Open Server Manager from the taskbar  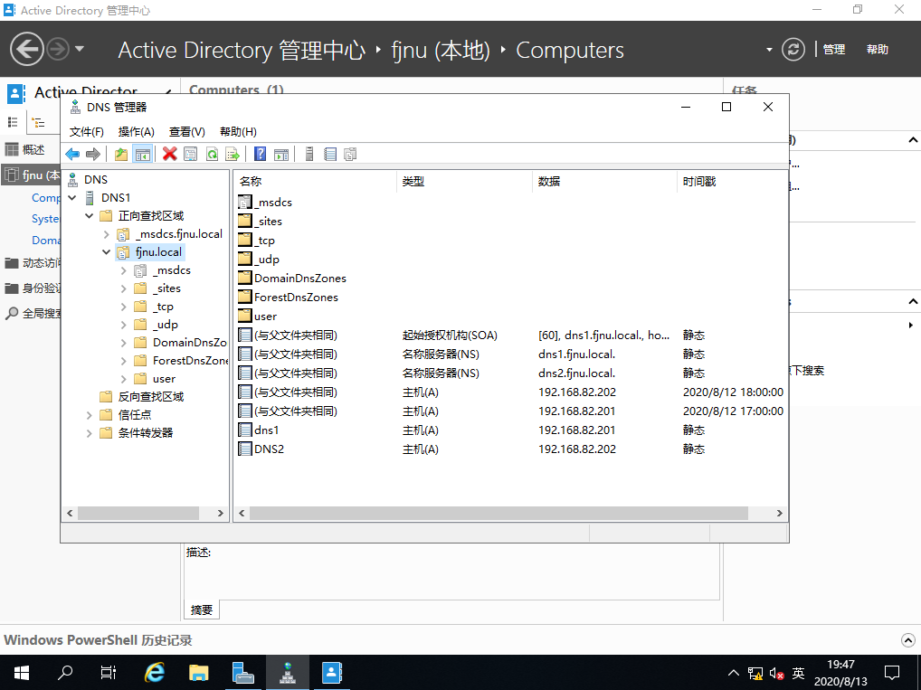tap(242, 673)
